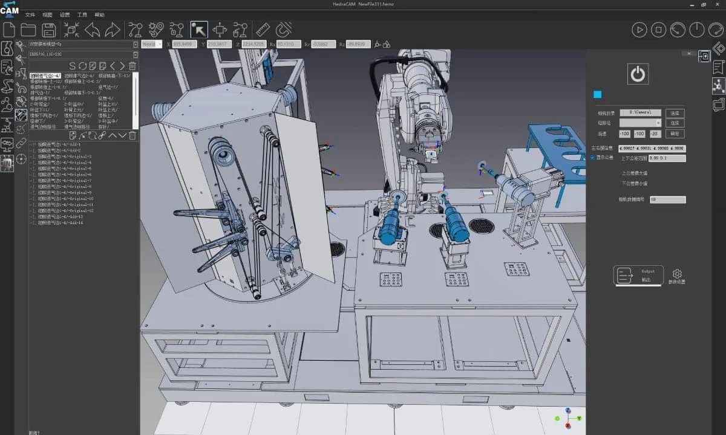Screen dimensions: 726x435
Task: Undo the last action with the left arrow
Action: point(92,30)
